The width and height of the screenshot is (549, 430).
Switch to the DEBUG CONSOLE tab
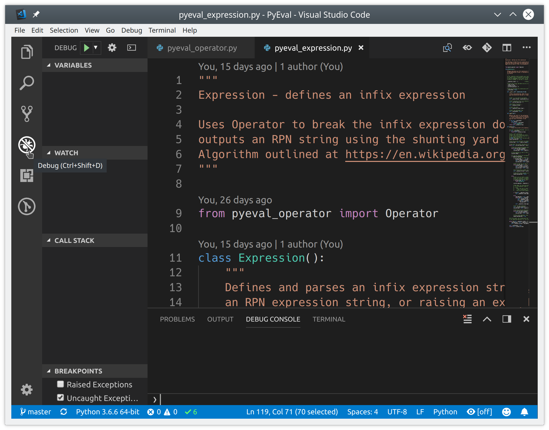(x=272, y=319)
